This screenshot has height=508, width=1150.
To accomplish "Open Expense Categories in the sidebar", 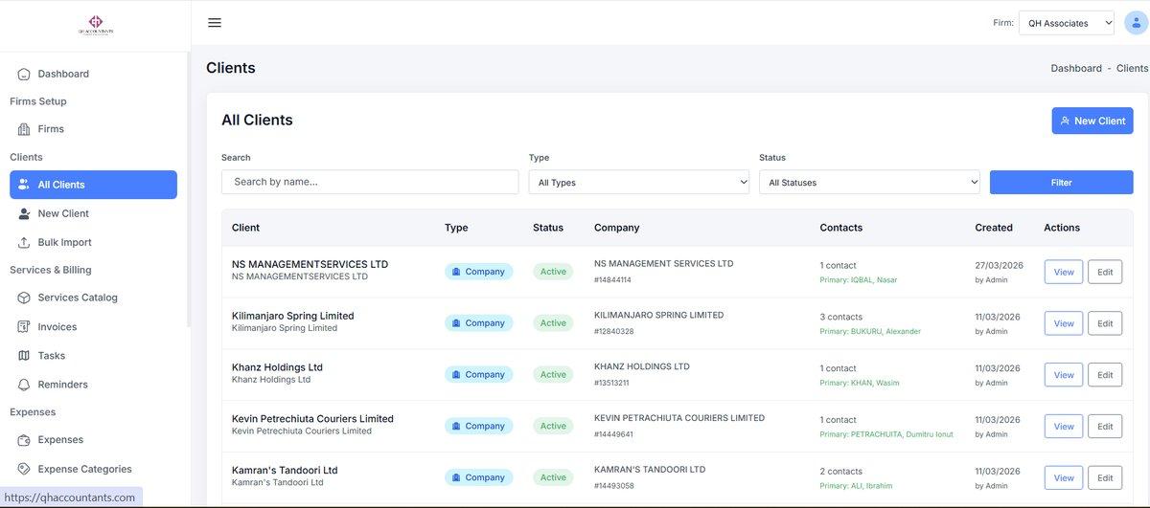I will [x=93, y=469].
